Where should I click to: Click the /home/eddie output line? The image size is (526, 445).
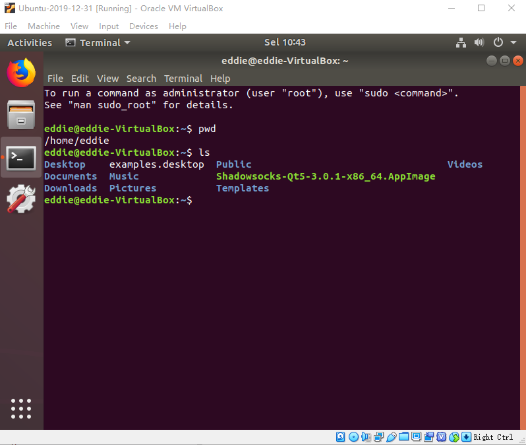tap(77, 141)
